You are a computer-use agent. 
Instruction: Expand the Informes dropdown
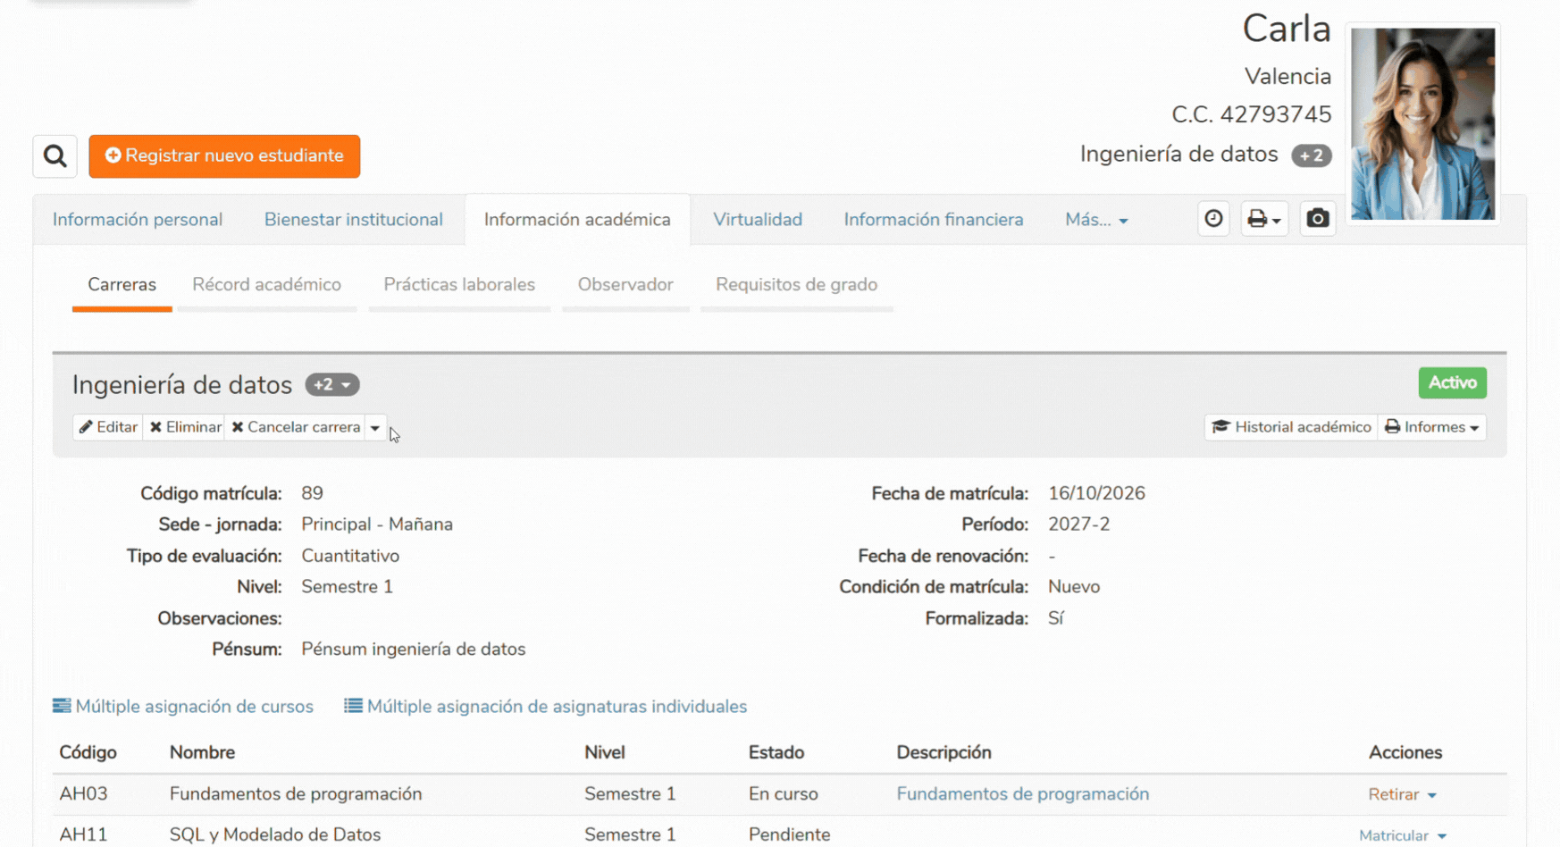(x=1432, y=427)
